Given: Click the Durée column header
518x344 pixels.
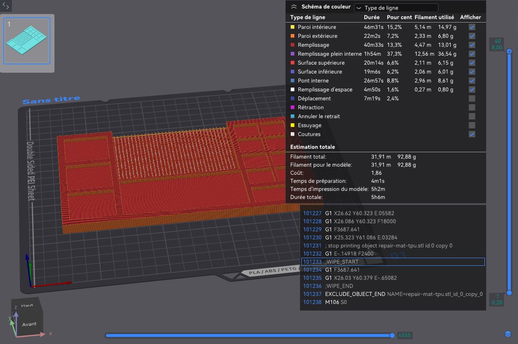Looking at the screenshot, I should pyautogui.click(x=372, y=17).
